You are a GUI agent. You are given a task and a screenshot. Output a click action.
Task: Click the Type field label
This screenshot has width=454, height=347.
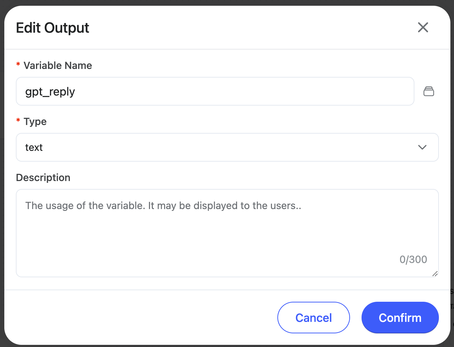tap(35, 122)
